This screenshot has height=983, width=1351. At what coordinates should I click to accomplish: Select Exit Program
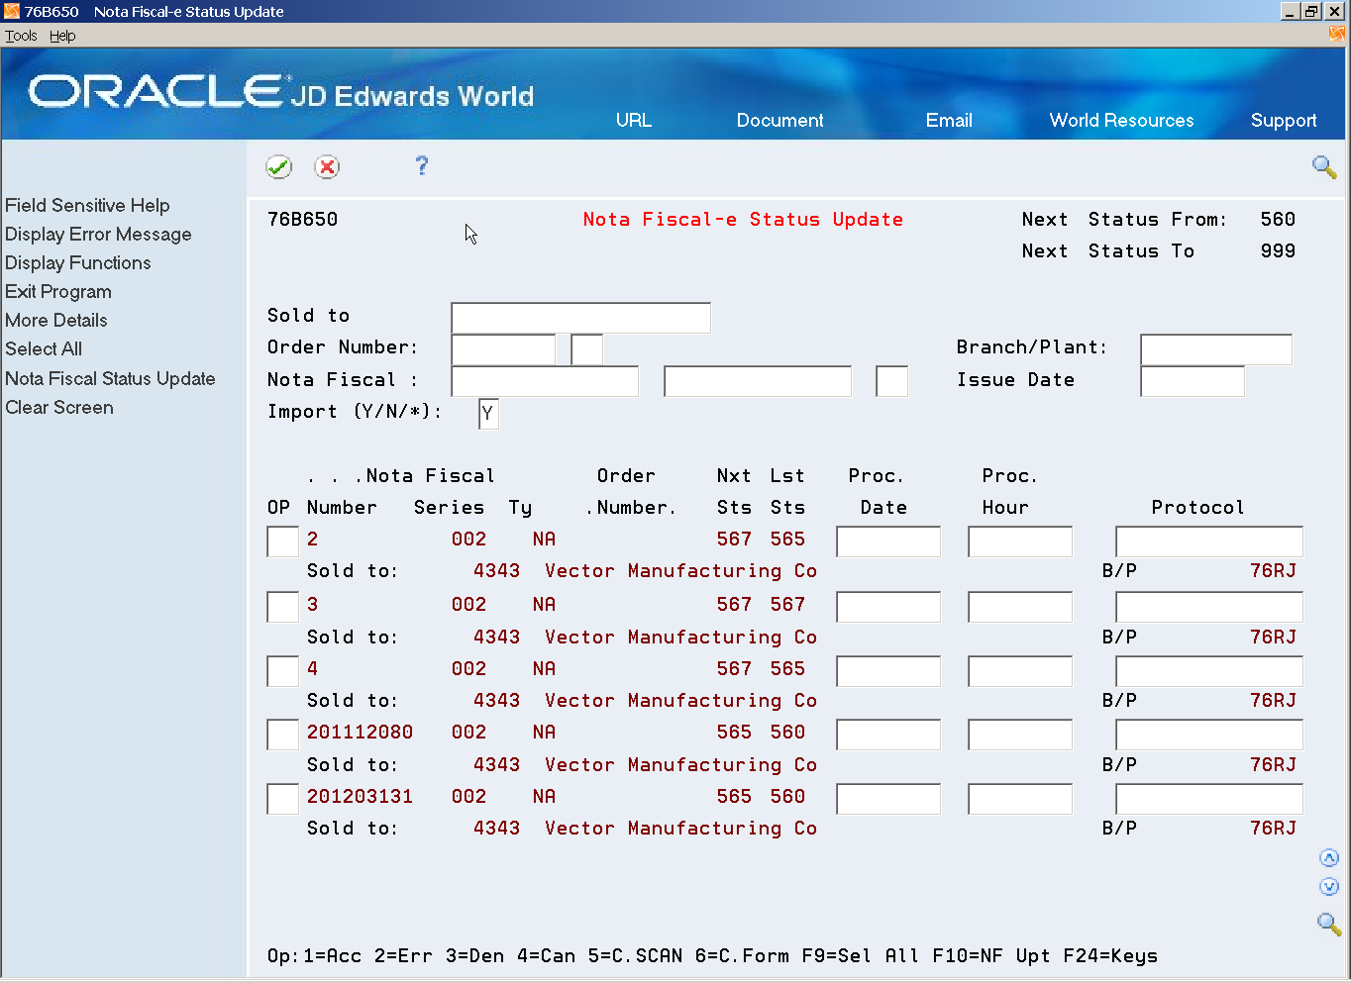click(58, 291)
